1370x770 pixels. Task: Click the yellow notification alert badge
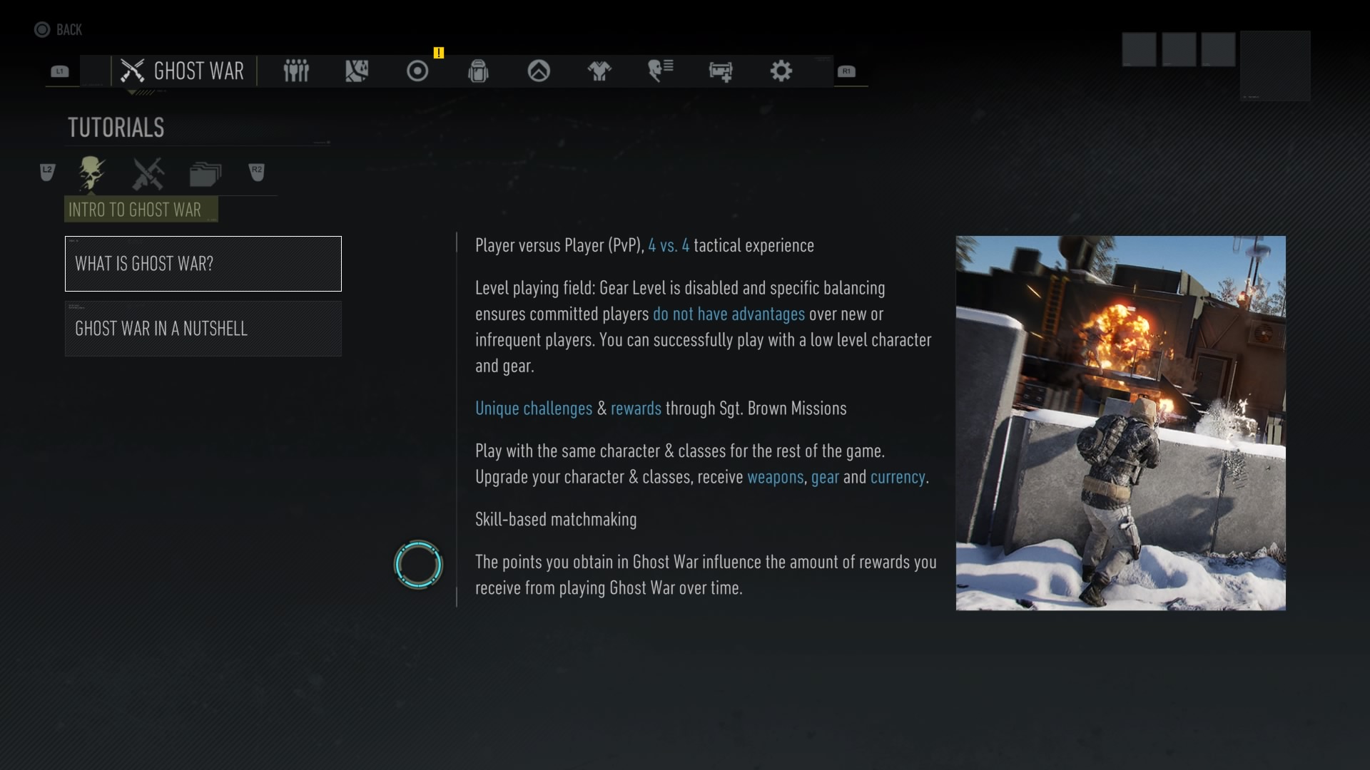[438, 53]
